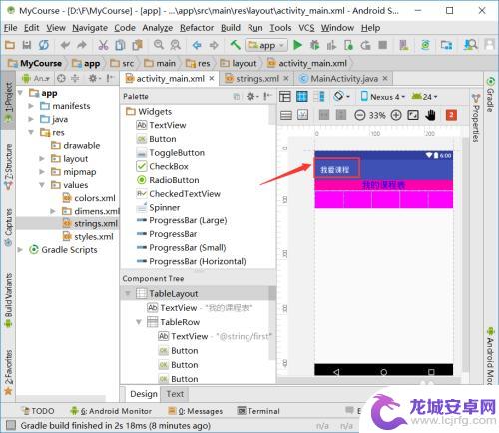Screen dimensions: 499x433
Task: Click the Debug app bug icon
Action: point(314,45)
